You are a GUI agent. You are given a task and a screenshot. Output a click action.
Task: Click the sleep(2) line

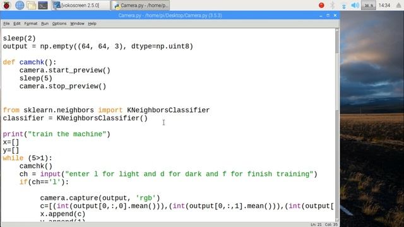pos(20,38)
